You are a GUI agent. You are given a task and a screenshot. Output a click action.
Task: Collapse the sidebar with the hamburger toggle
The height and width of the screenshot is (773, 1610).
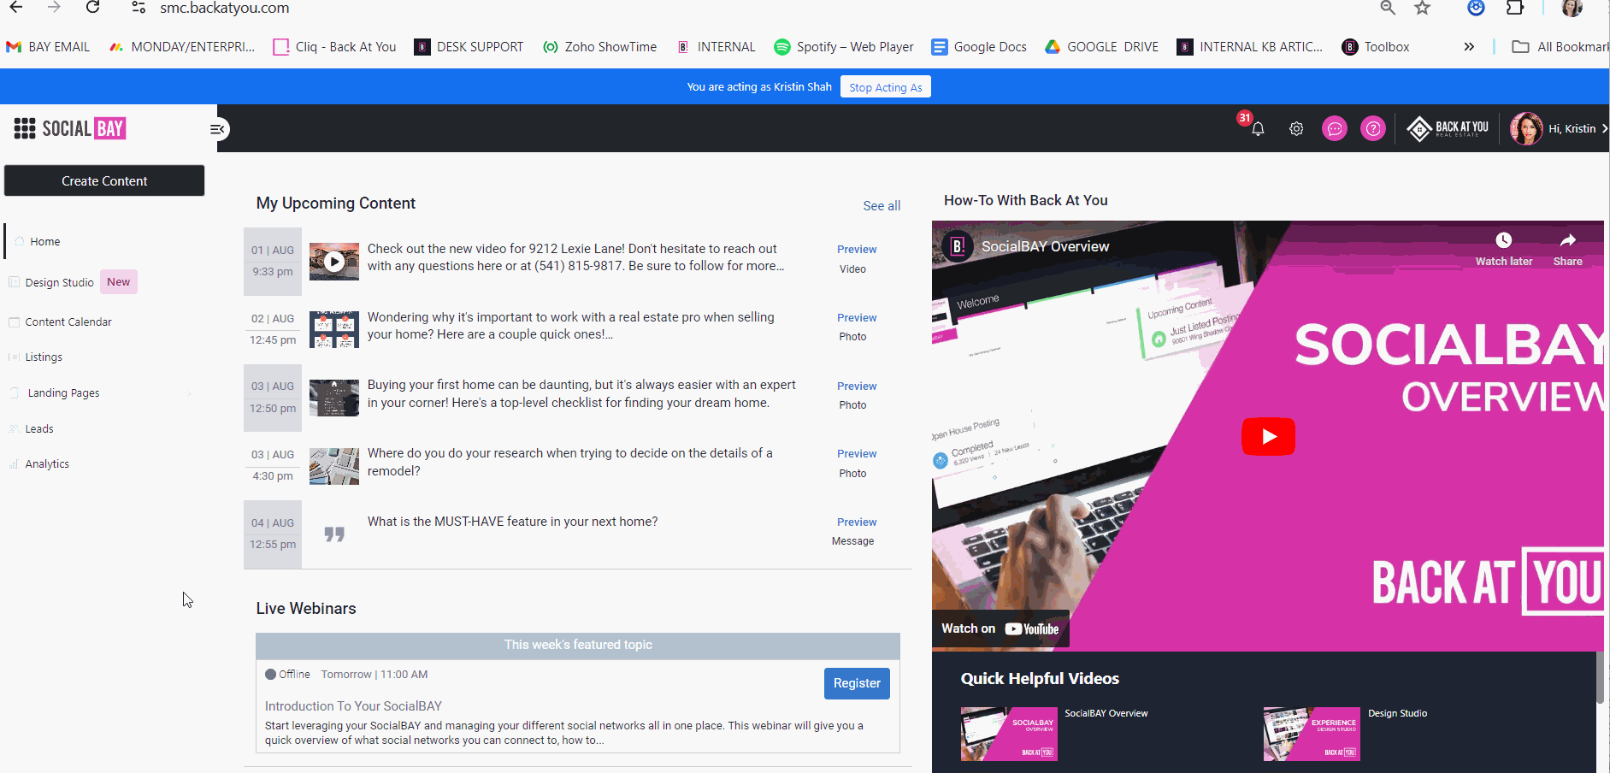(x=217, y=129)
